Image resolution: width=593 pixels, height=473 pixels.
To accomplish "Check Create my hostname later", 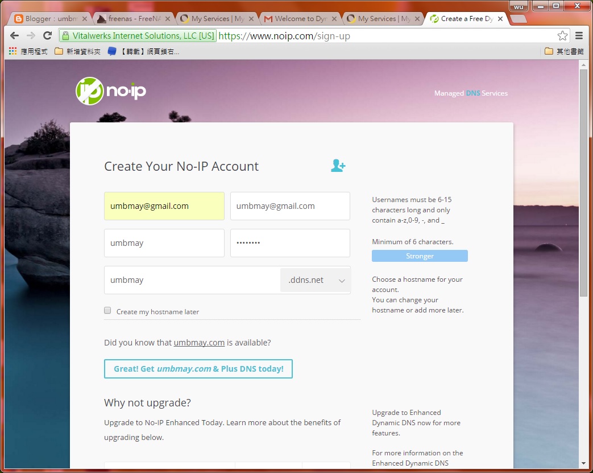I will point(108,311).
